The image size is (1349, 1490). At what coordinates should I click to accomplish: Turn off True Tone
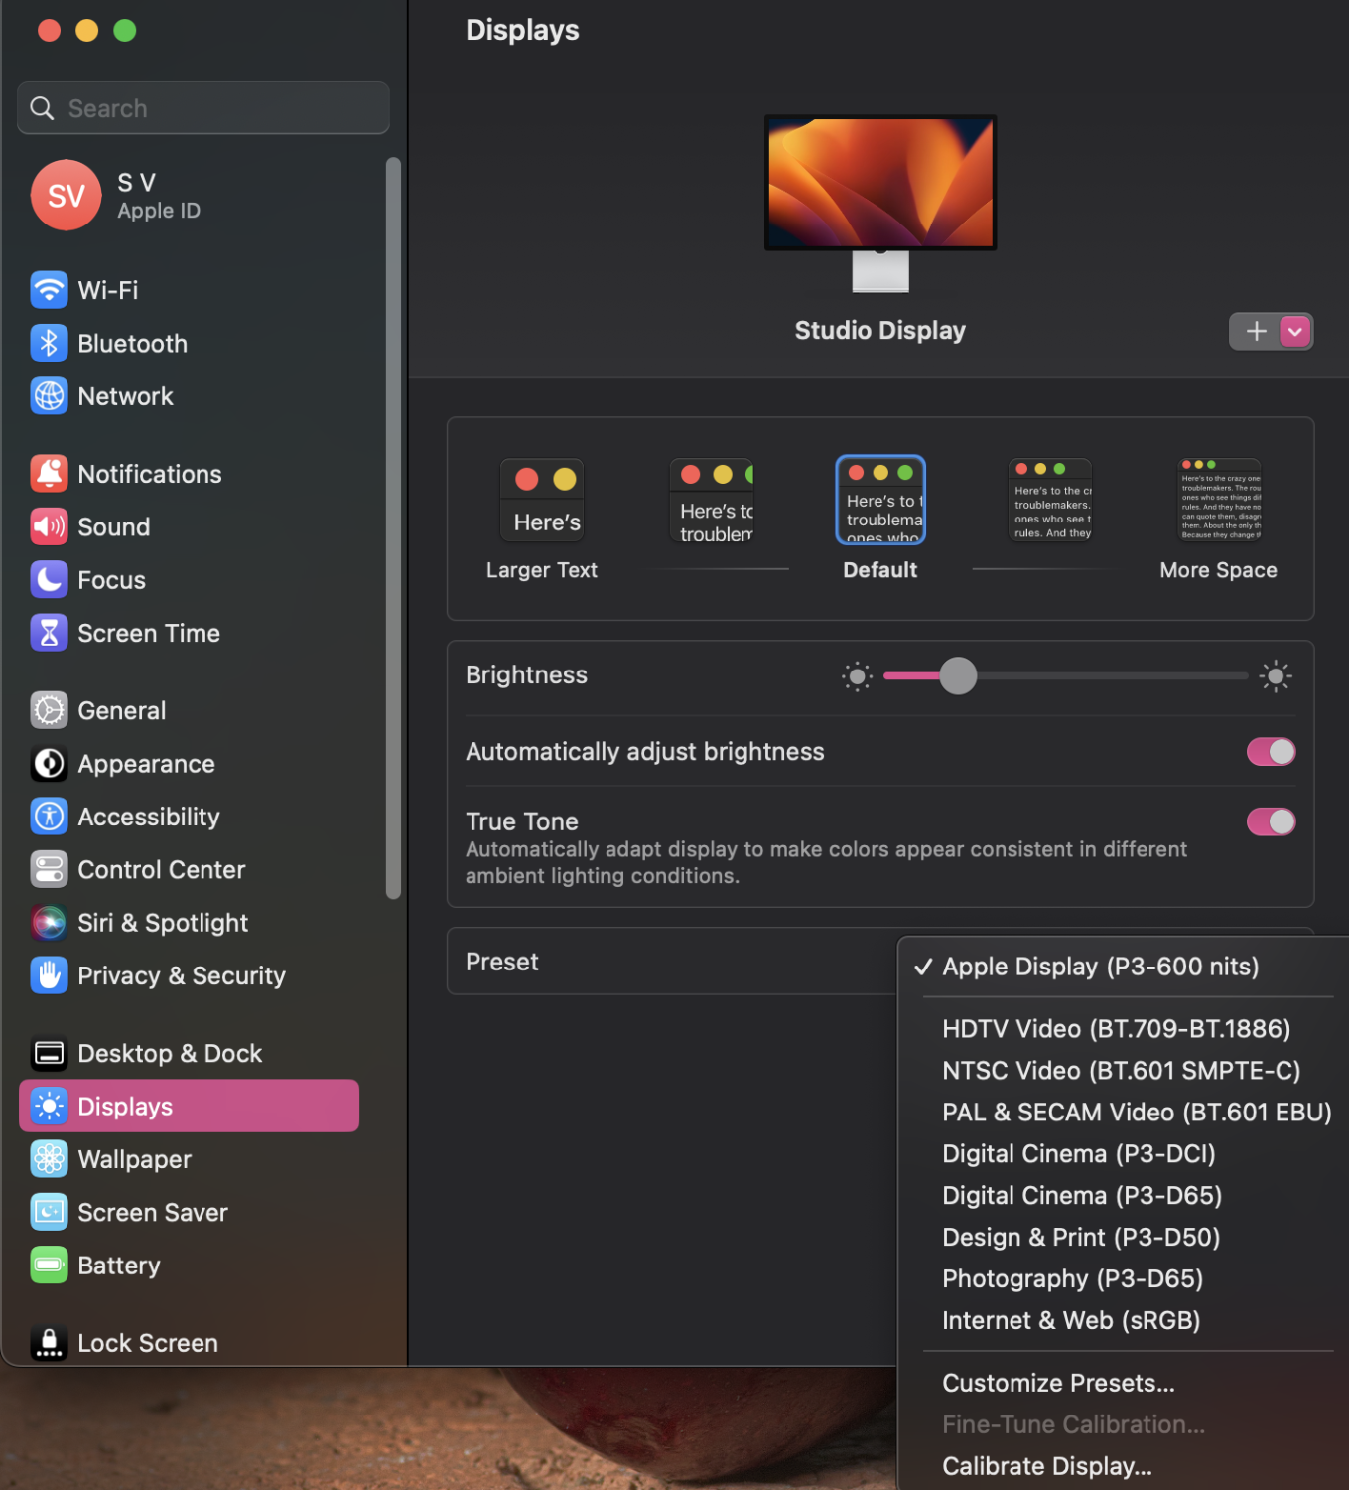pyautogui.click(x=1271, y=821)
